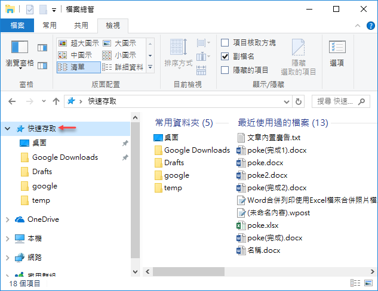Image resolution: width=378 pixels, height=291 pixels.
Task: Switch to the 常用 Home tab
Action: click(x=50, y=25)
